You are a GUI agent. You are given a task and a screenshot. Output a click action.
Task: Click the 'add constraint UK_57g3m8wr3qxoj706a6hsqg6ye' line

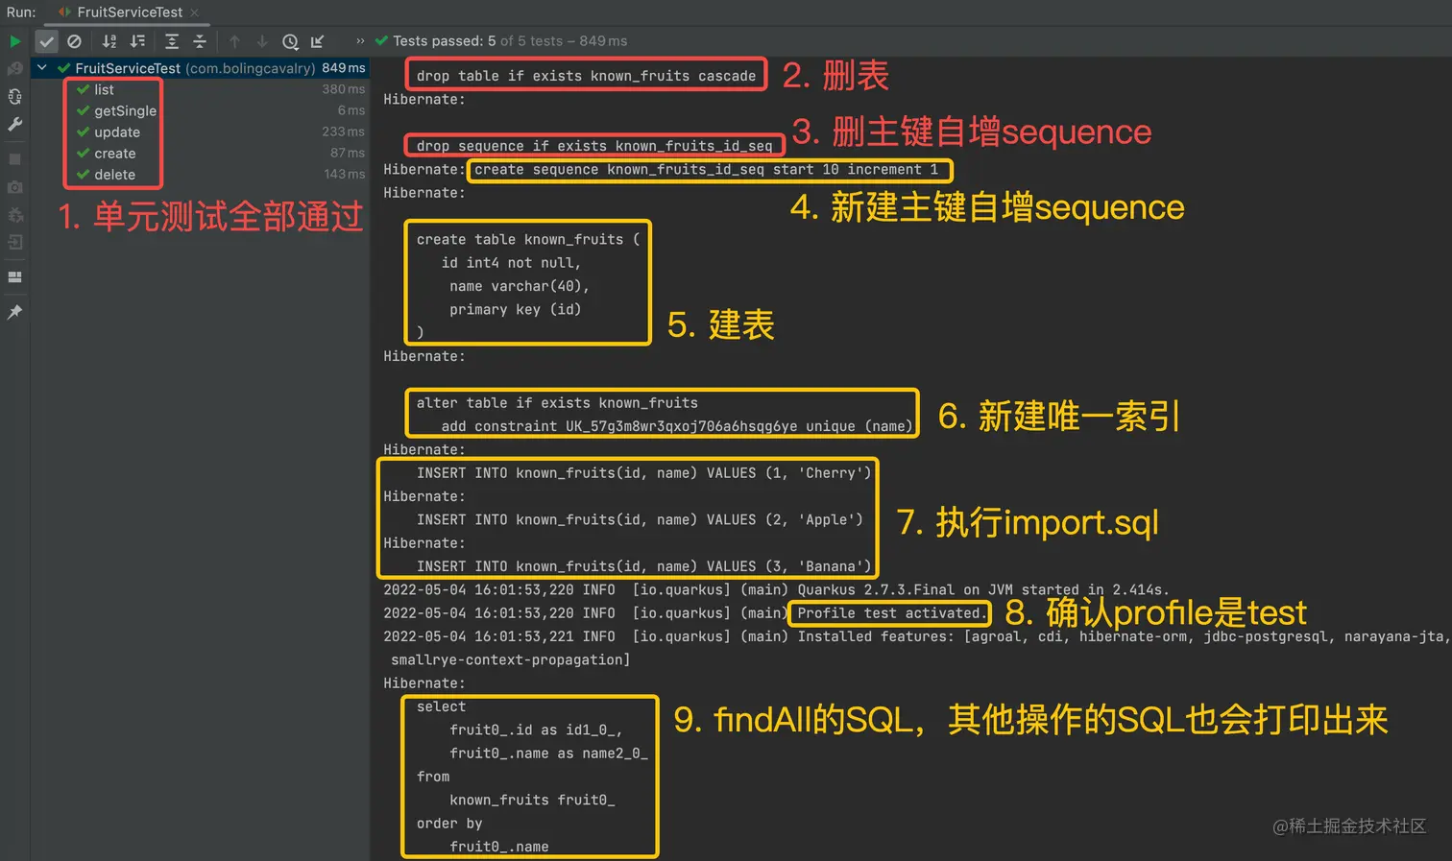pos(677,426)
